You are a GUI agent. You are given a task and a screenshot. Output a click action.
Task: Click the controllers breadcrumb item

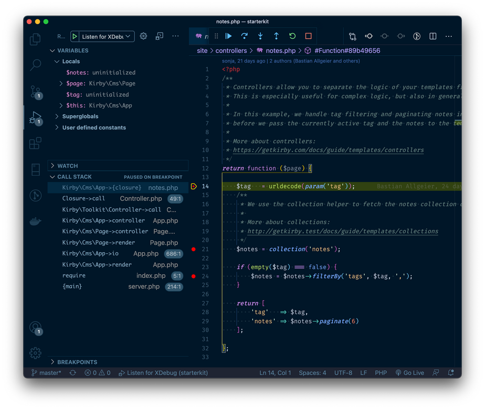[x=231, y=51]
